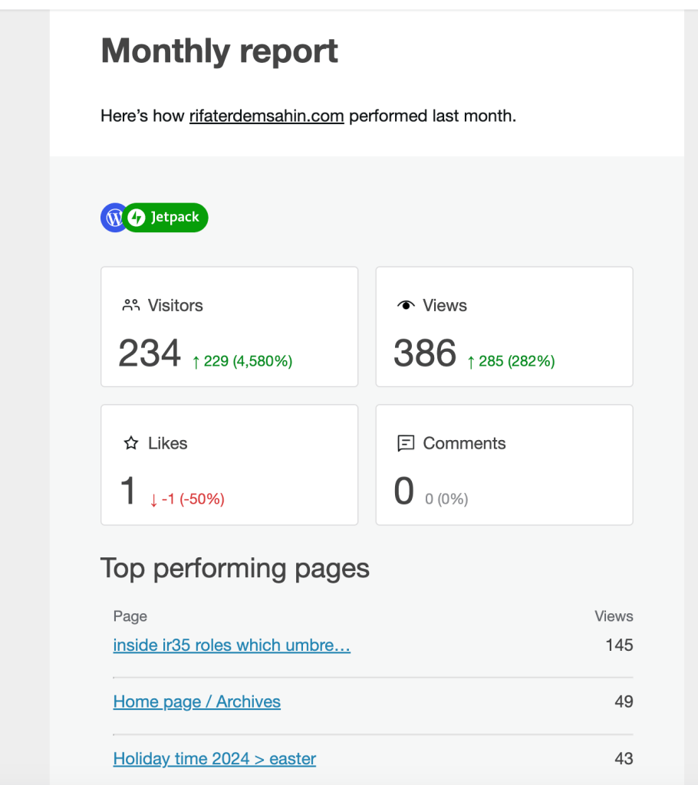Click the 'Page' column header
The height and width of the screenshot is (785, 698).
[x=130, y=616]
